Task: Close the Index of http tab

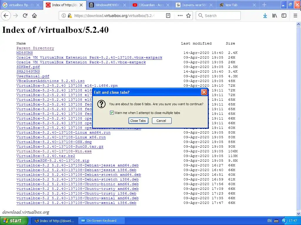Action: (81, 5)
